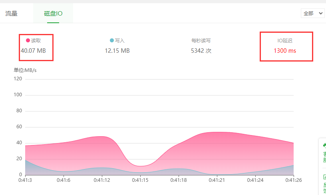
Task: Click the 每秒读写 label
Action: 201,40
